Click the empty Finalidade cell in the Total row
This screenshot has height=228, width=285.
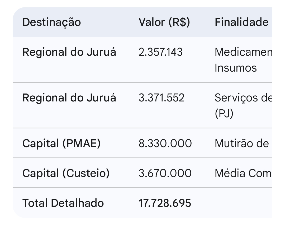point(243,203)
